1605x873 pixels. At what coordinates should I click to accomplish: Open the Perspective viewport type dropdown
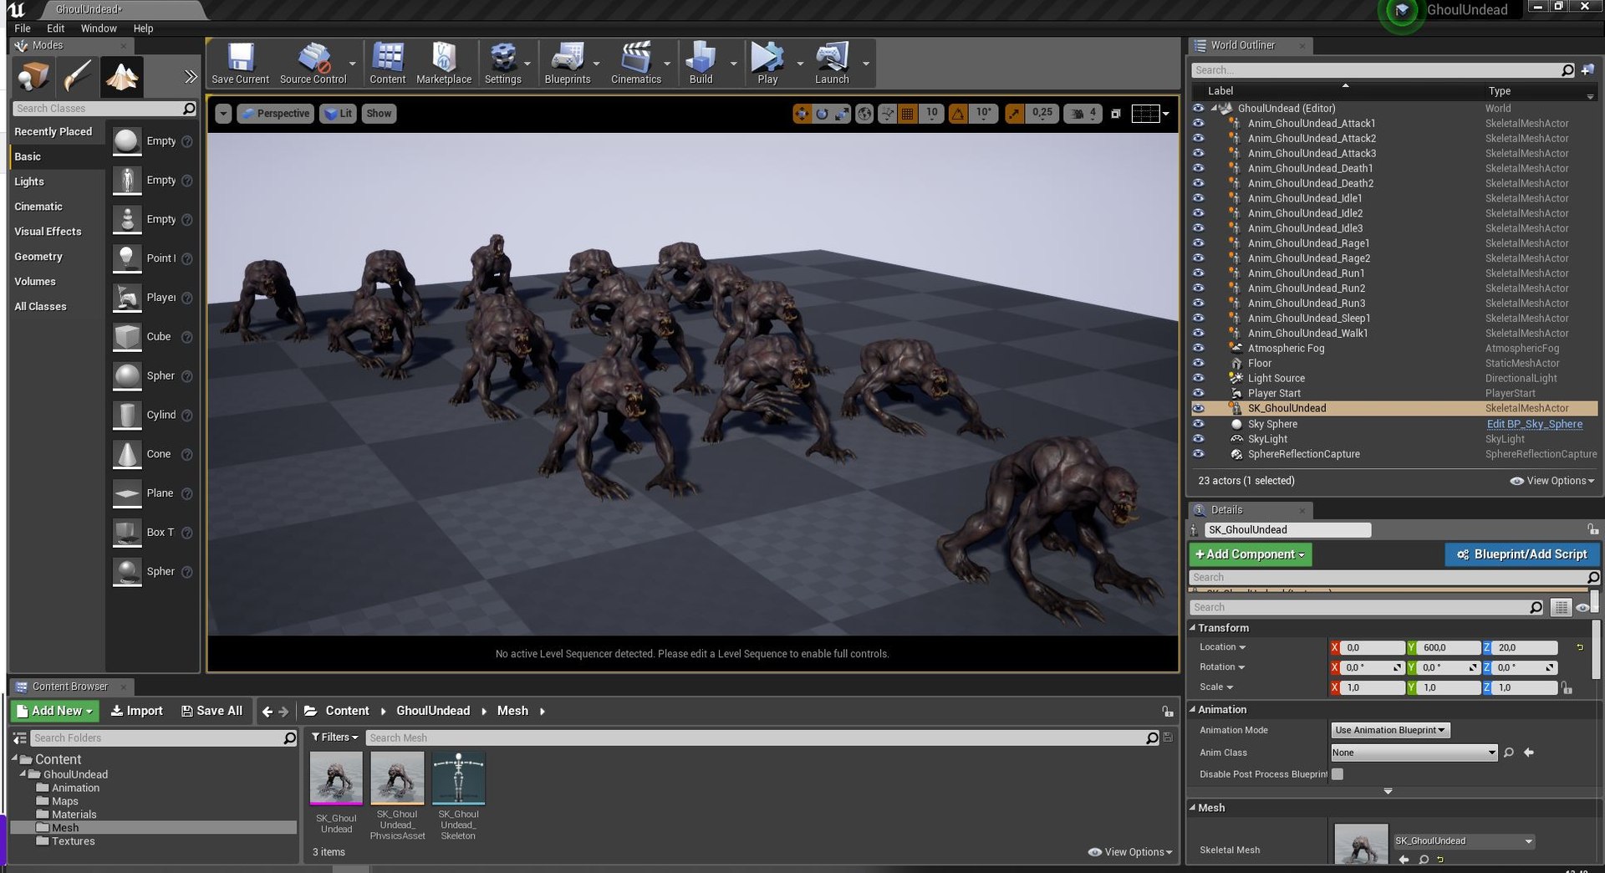click(276, 114)
